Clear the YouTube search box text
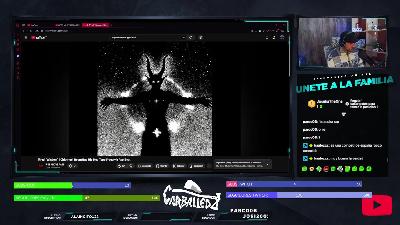Image resolution: width=400 pixels, height=225 pixels. click(x=184, y=37)
